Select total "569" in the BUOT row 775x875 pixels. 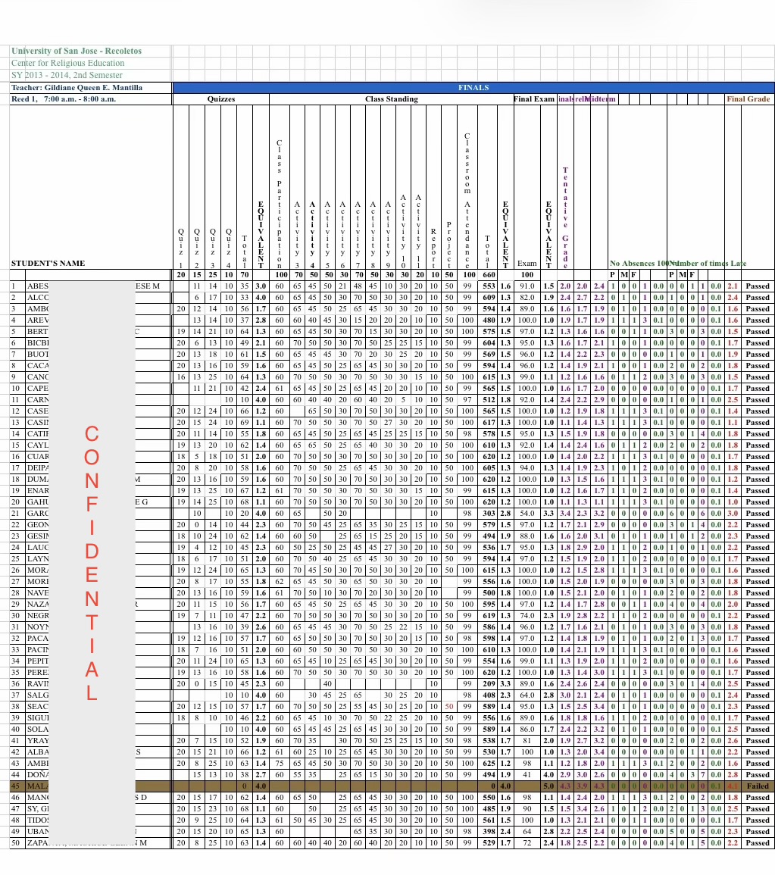coord(489,355)
